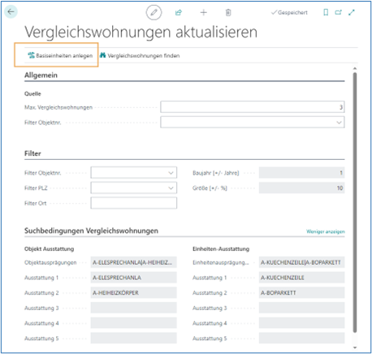Delete the record via trash icon
Screen dimensions: 372x354
click(x=228, y=12)
